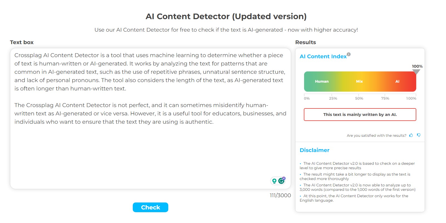The image size is (446, 223).
Task: Click the 'Are you satisfied with the results?' text
Action: [x=376, y=135]
